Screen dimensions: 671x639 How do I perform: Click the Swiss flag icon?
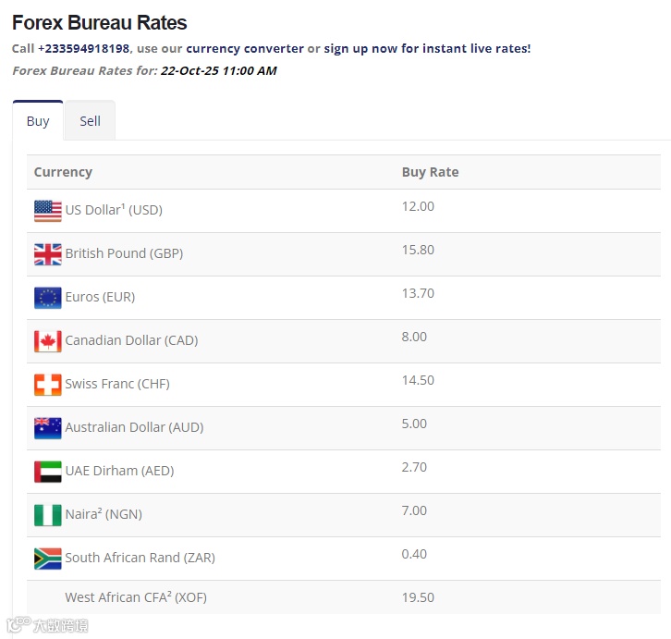click(48, 385)
